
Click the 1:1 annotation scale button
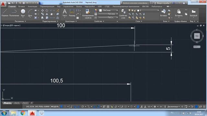(x=149, y=107)
